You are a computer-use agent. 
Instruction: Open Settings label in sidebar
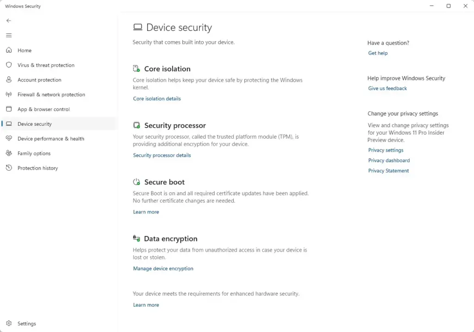pyautogui.click(x=26, y=324)
